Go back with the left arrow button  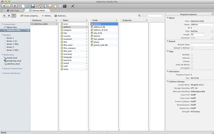click(4, 6)
